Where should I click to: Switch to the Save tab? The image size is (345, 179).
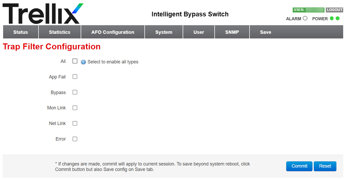[x=266, y=32]
